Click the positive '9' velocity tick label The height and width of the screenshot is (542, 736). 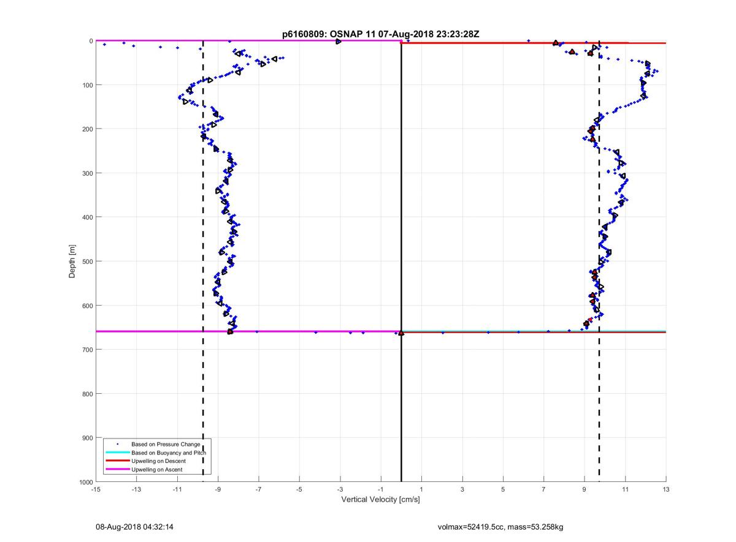click(585, 489)
